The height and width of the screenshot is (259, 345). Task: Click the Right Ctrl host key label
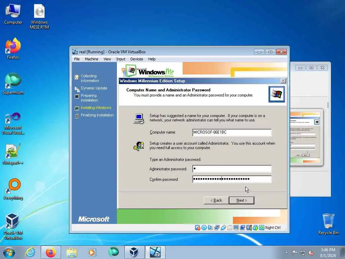coord(273,228)
